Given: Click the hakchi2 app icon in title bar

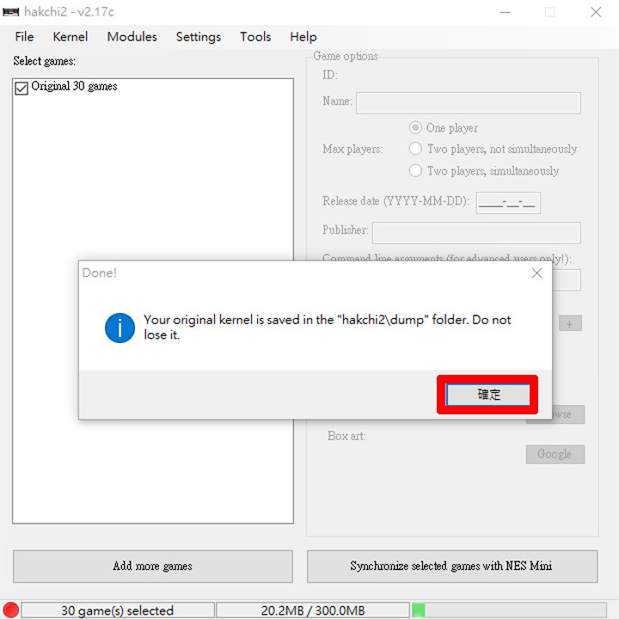Looking at the screenshot, I should 10,12.
